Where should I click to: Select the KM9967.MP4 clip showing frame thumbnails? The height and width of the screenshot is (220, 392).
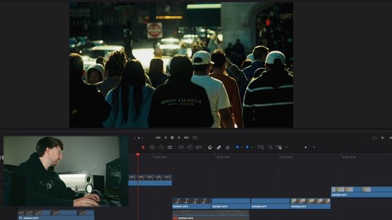(x=192, y=204)
